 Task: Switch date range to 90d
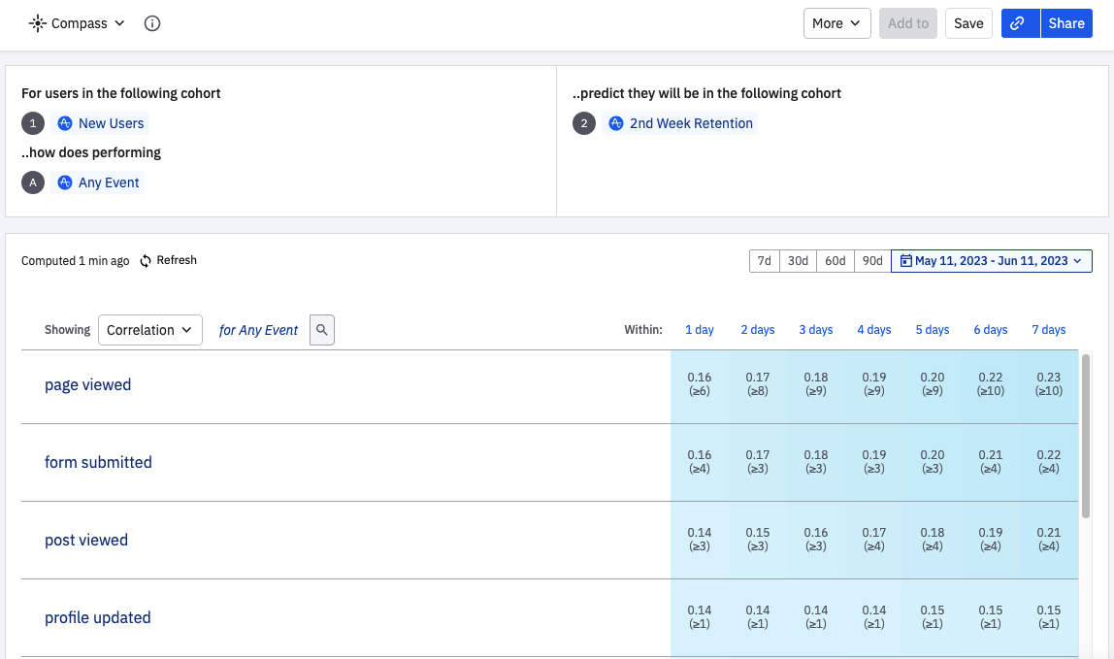(872, 261)
